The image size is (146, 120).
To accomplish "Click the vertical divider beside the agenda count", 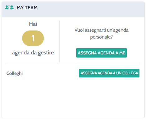I will pyautogui.click(x=59, y=41).
